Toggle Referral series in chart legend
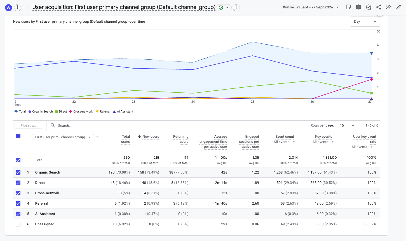 tap(103, 111)
